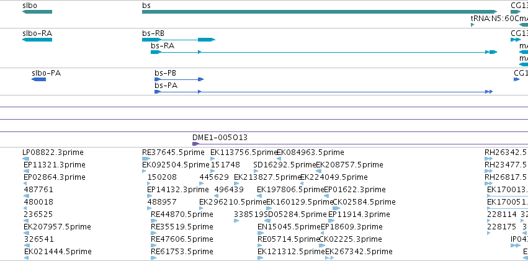
Task: Click the SD05284.5prime label
Action: (x=296, y=215)
